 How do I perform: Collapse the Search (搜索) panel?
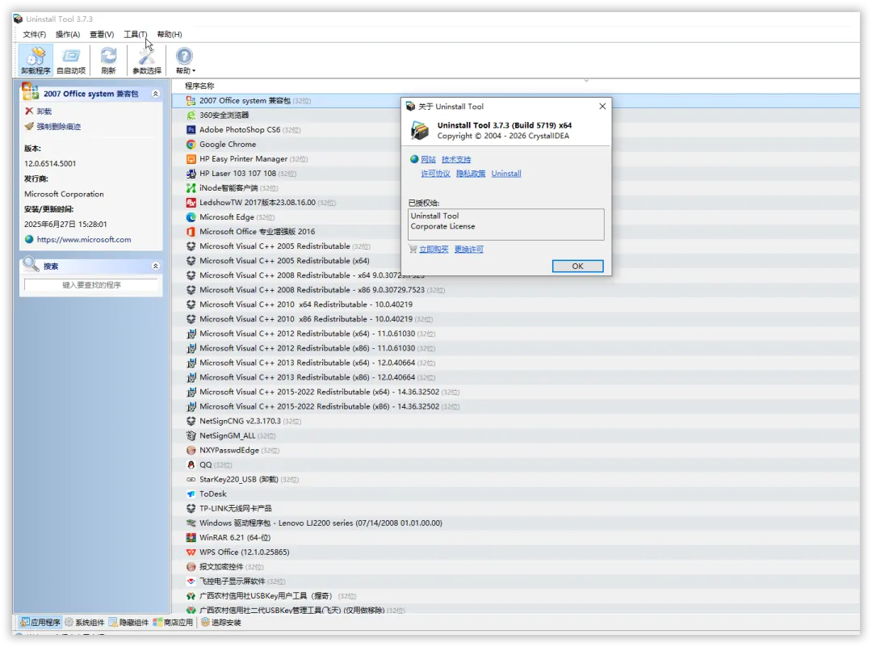[x=156, y=267]
